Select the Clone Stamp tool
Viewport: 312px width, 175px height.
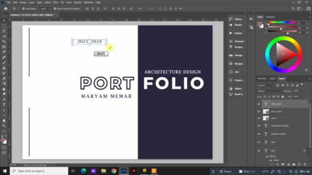[x=4, y=68]
